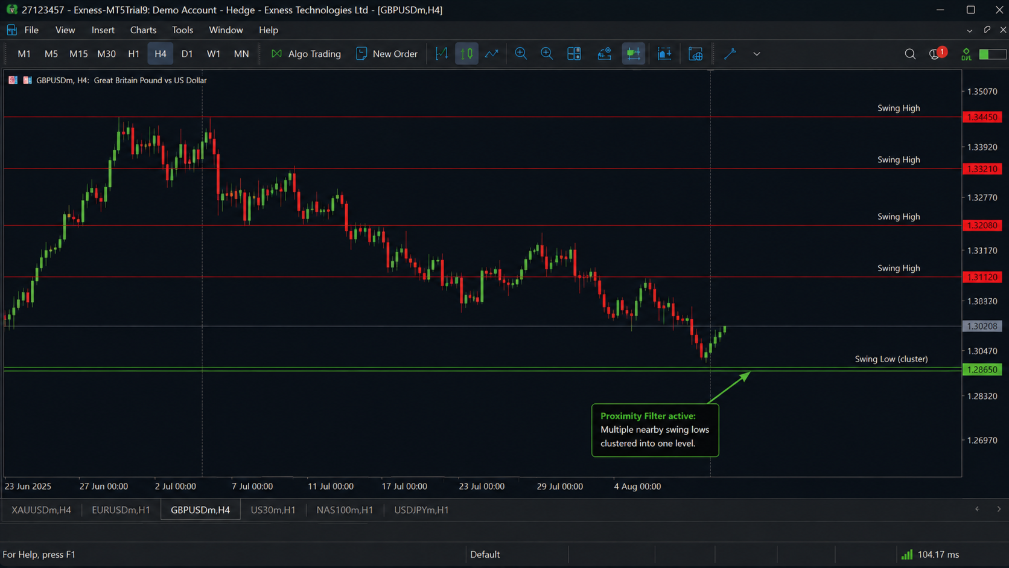Click the first zoom magnifier icon
Screen dimensions: 1009x568
pyautogui.click(x=521, y=54)
